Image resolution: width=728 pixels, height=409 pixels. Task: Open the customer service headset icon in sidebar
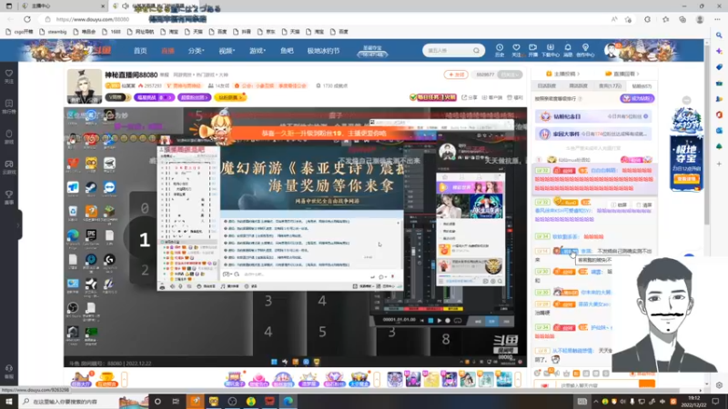click(9, 372)
